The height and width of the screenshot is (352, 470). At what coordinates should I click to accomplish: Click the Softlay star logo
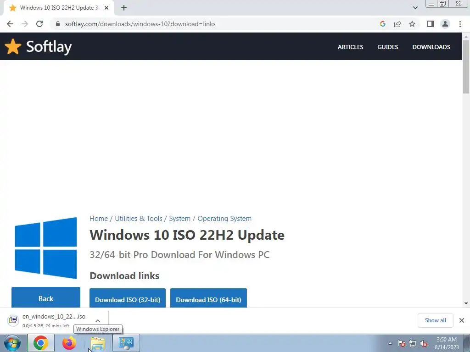pos(13,46)
